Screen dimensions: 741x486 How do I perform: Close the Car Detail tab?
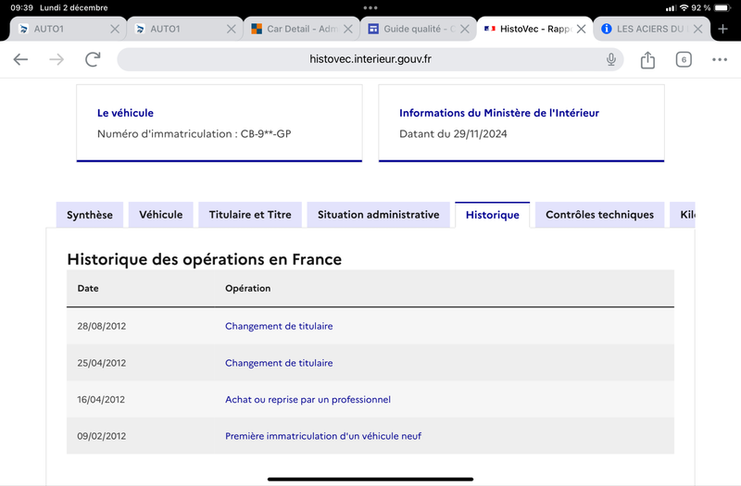point(348,29)
